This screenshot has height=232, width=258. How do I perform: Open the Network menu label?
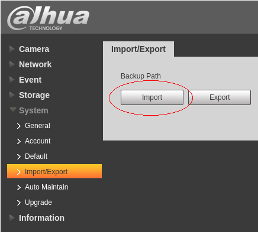[x=35, y=64]
